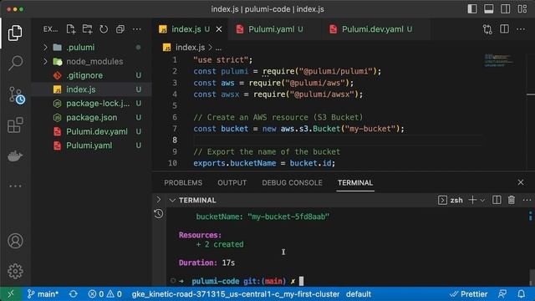Open Source Control view with pending badge
The width and height of the screenshot is (535, 301).
click(16, 95)
